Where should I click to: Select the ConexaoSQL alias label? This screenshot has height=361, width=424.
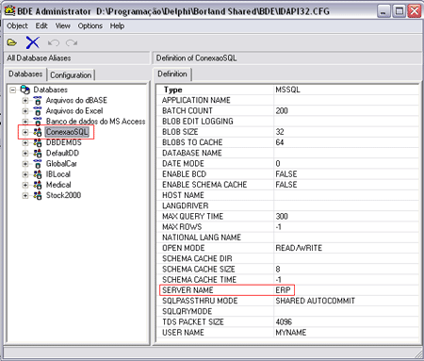67,132
